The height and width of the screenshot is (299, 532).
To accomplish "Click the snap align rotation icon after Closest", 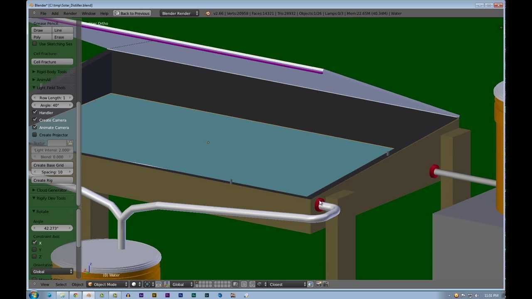I will coord(310,284).
